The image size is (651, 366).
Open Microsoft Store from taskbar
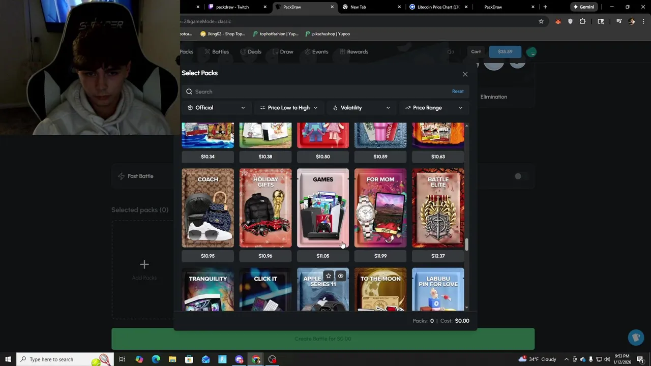(x=189, y=359)
